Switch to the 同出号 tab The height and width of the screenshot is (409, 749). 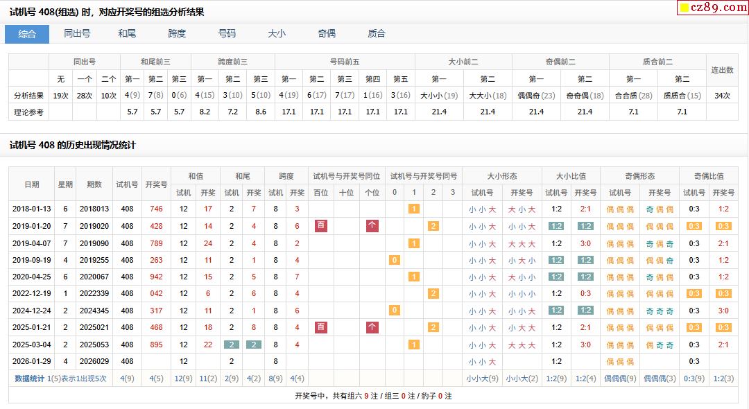[x=77, y=33]
